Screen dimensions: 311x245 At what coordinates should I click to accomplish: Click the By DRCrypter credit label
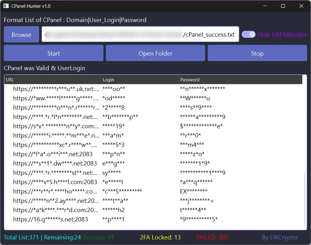[280, 237]
